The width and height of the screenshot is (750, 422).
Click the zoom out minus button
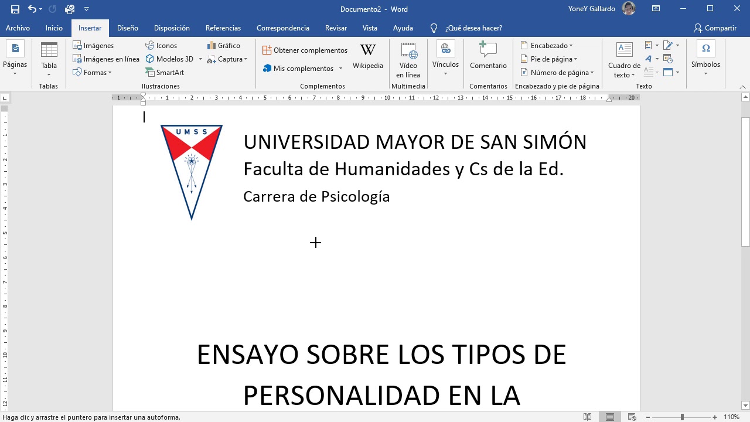649,417
